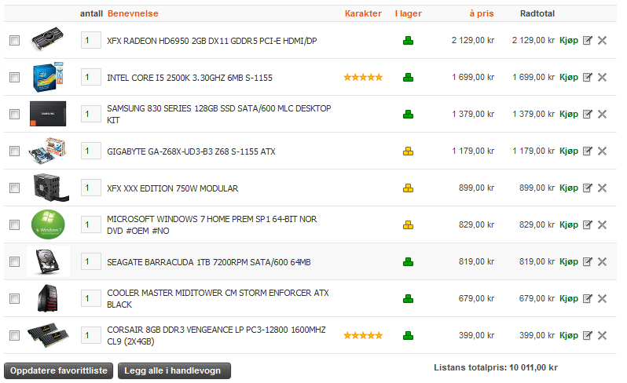Click the Listans totalpris 10 011,00 kr text
This screenshot has width=627, height=383.
click(x=496, y=367)
